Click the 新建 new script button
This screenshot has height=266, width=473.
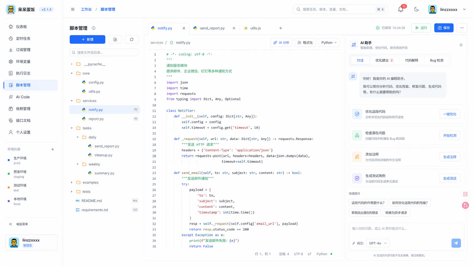pos(87,40)
